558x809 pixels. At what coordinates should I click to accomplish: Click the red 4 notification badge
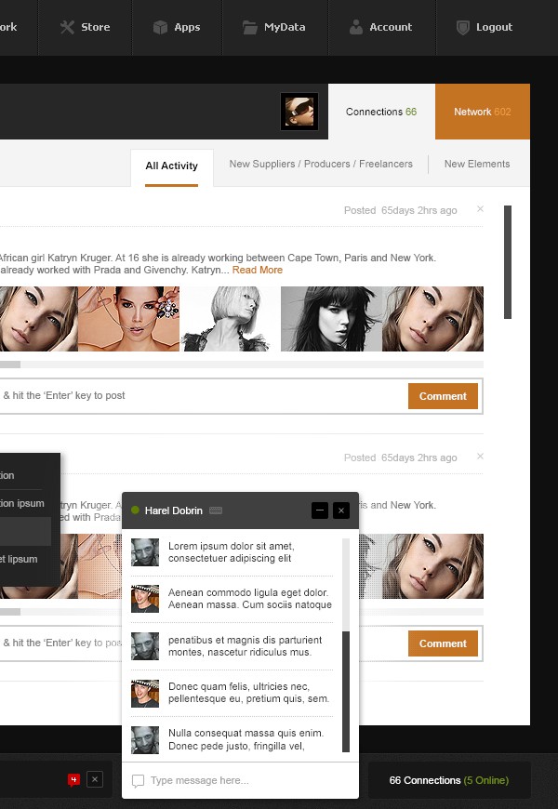pos(73,779)
